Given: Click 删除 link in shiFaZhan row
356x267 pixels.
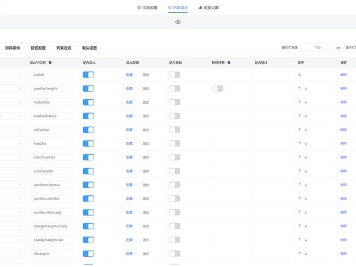Looking at the screenshot, I should click(344, 130).
